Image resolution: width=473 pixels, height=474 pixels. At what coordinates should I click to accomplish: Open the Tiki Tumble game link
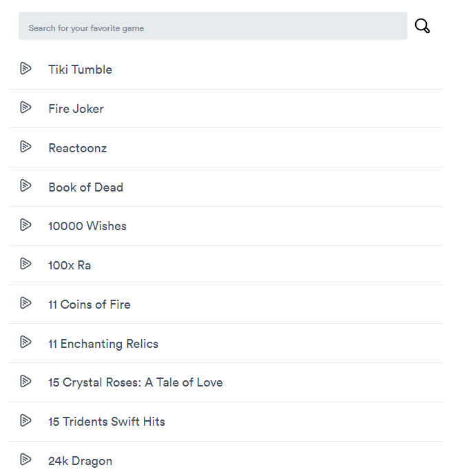[80, 70]
